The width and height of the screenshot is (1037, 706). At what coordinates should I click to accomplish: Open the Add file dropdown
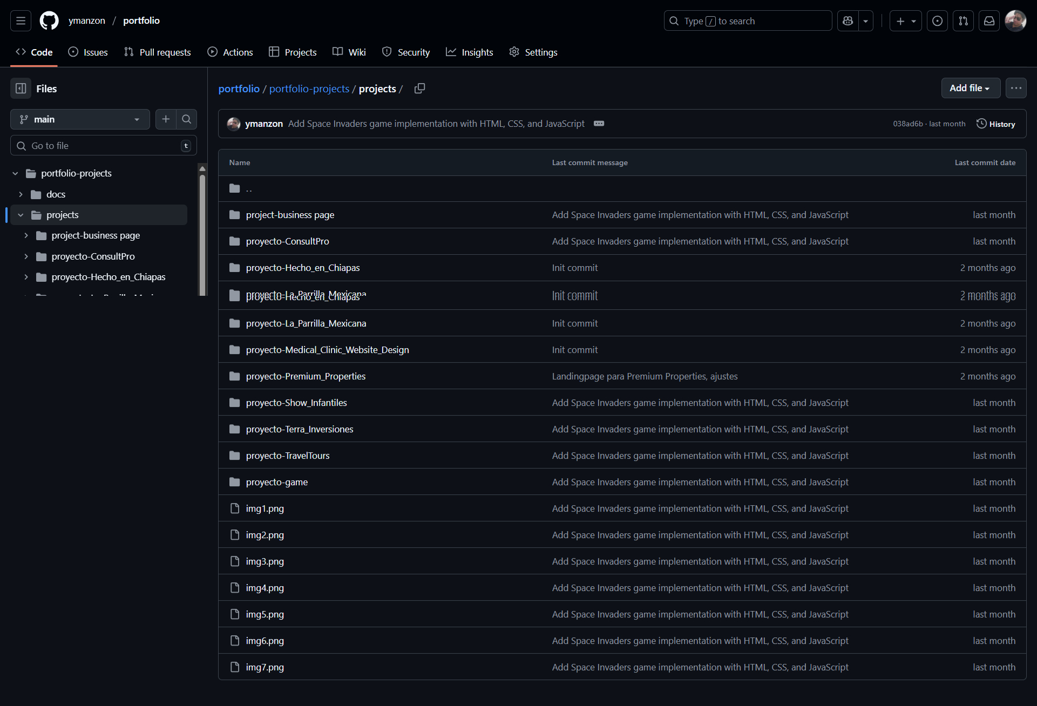[970, 88]
